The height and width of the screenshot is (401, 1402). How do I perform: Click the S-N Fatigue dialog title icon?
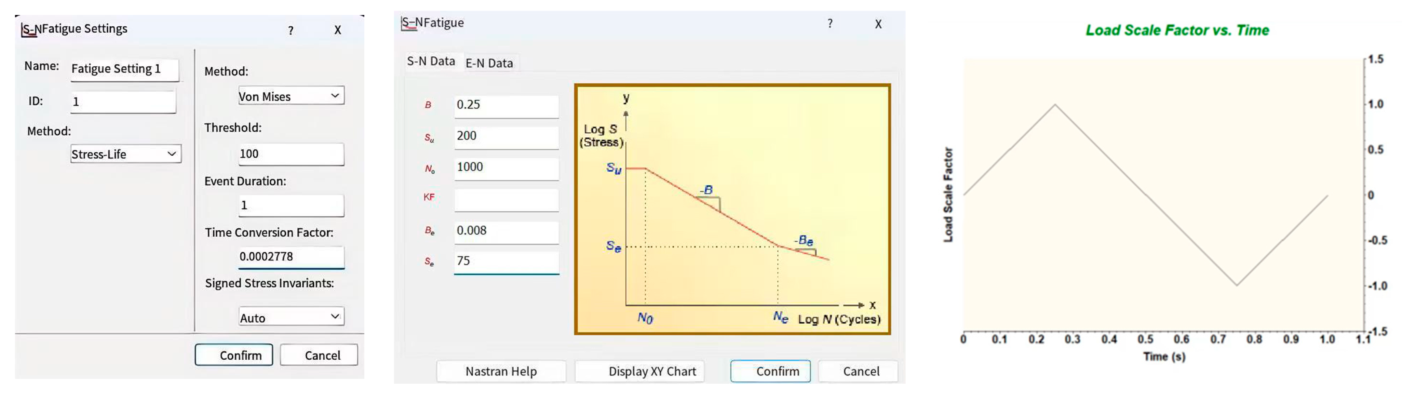point(408,23)
